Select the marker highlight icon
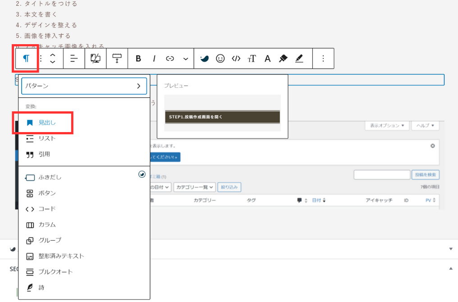458x302 pixels. pos(283,59)
